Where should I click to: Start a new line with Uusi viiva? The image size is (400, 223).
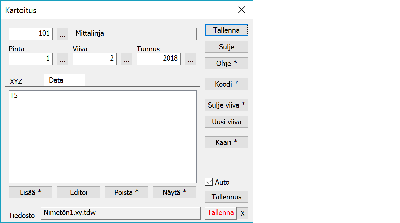(227, 122)
